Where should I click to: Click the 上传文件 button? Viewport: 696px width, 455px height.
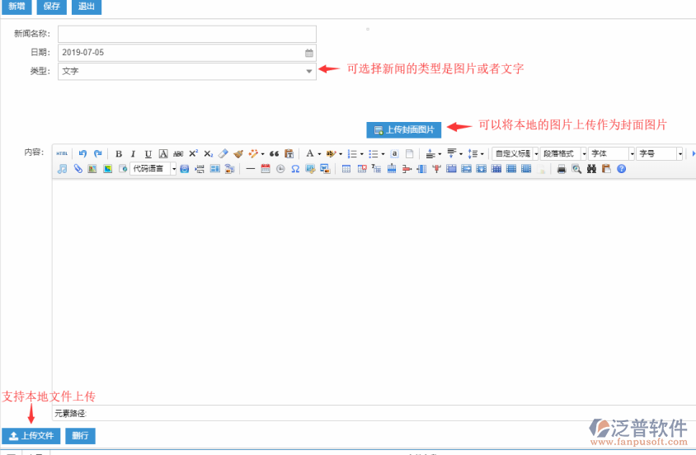coord(31,436)
